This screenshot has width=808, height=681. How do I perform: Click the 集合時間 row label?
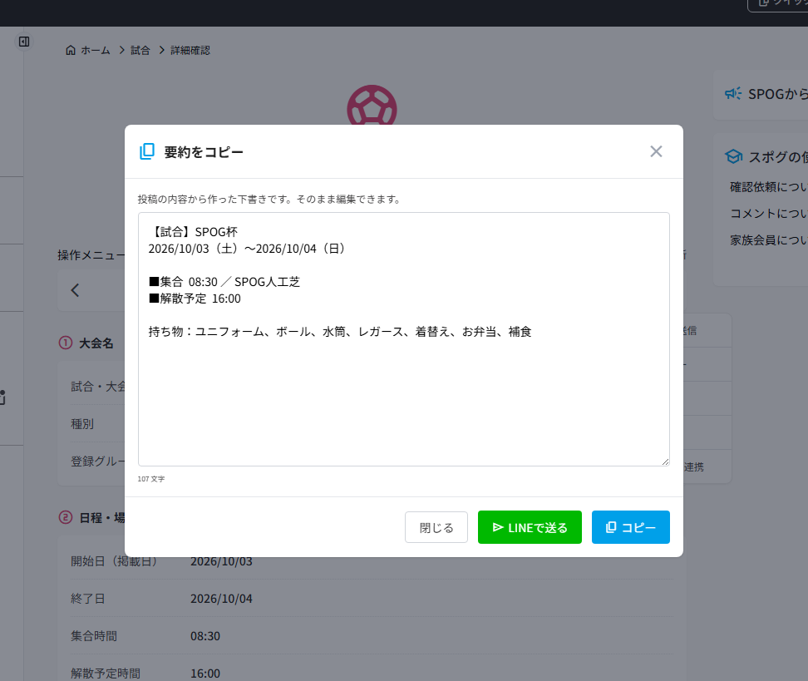pyautogui.click(x=94, y=636)
